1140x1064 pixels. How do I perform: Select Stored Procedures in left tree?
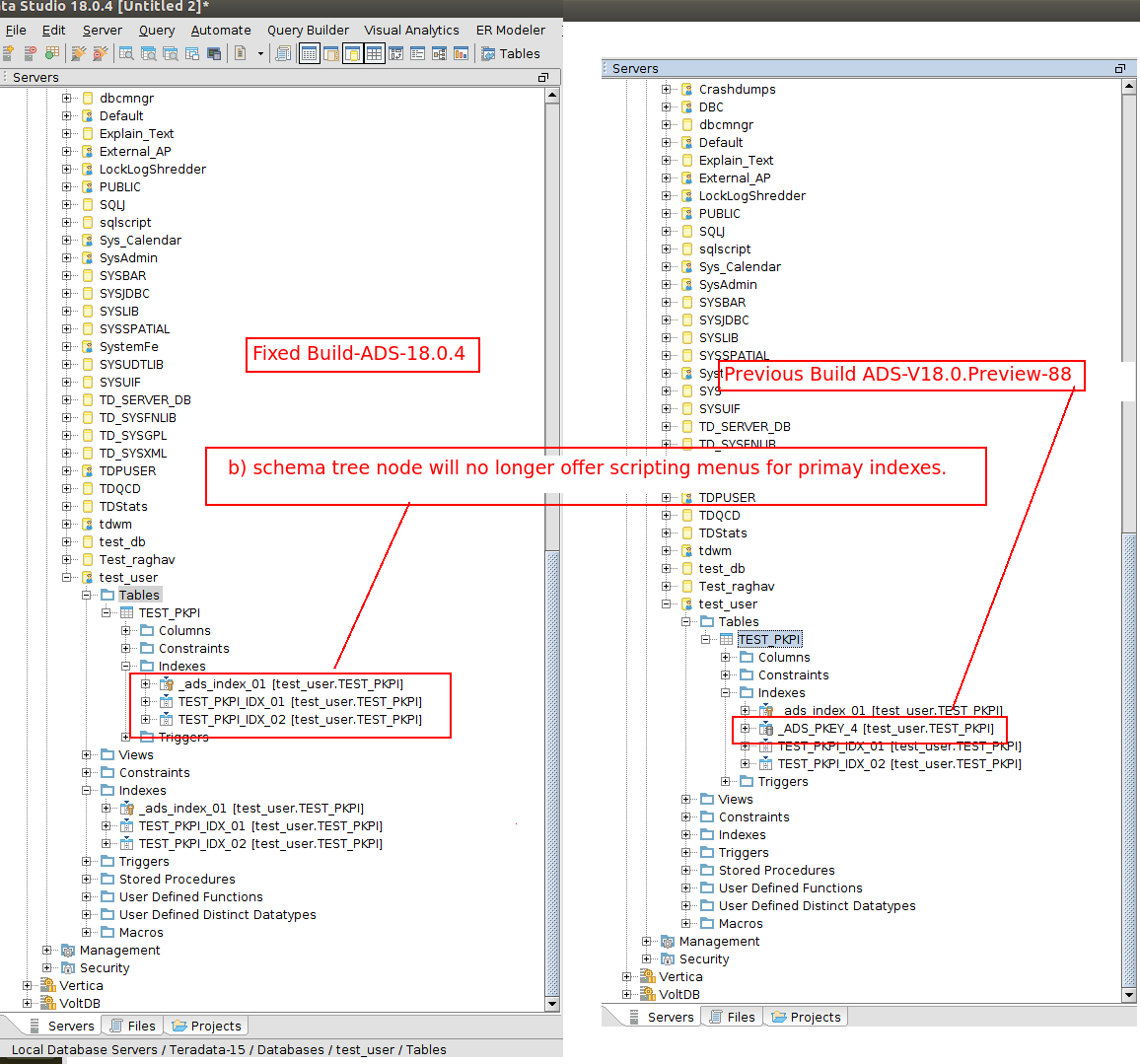tap(178, 879)
